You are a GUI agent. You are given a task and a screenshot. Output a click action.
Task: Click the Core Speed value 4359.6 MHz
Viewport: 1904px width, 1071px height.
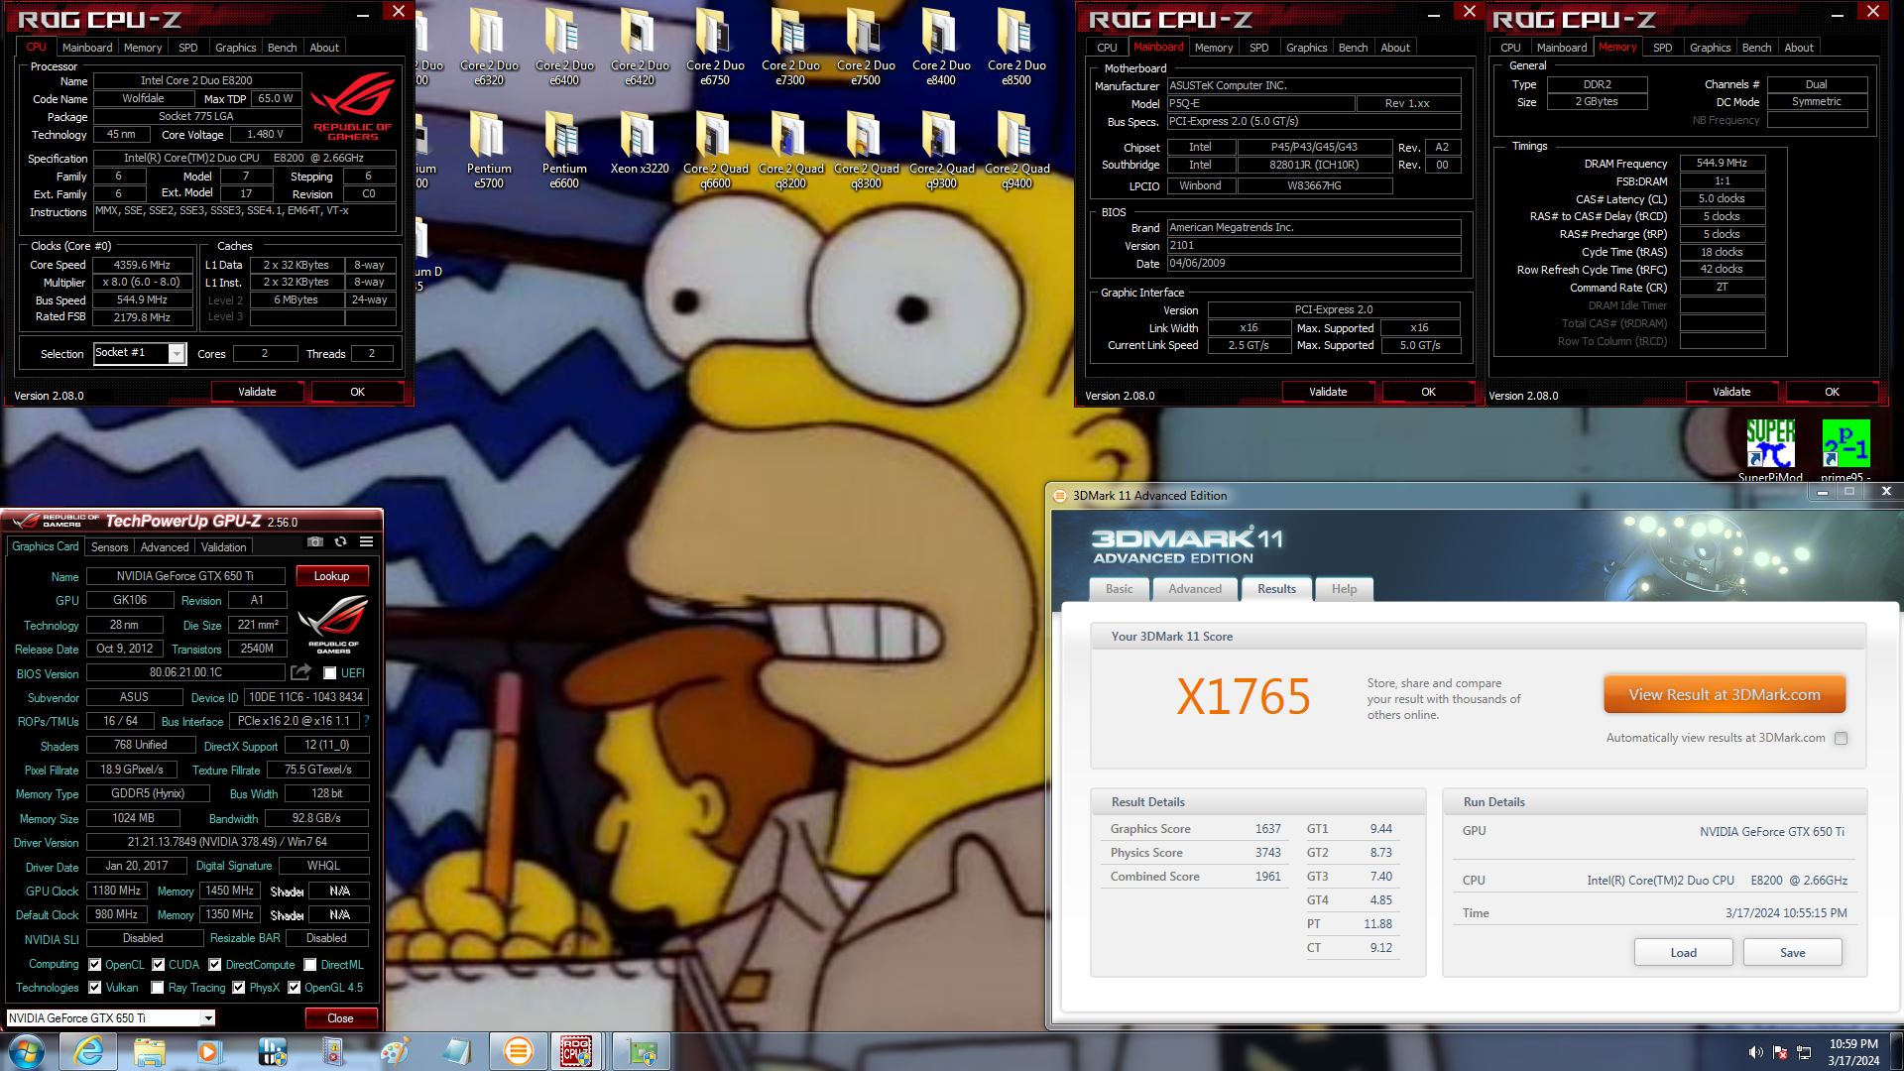tap(143, 265)
